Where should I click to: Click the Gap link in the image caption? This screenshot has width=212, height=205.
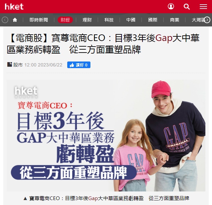point(93,198)
